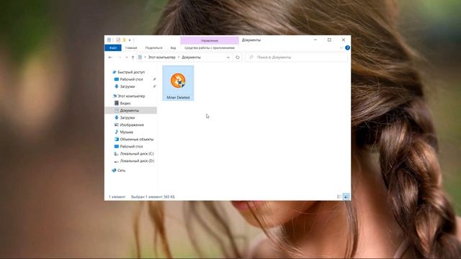Open the Customize Quick Access Toolbar dropdown
461x259 pixels.
point(130,40)
